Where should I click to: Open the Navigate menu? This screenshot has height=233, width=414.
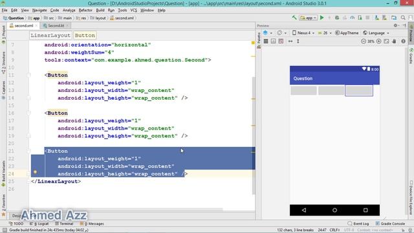(x=39, y=10)
